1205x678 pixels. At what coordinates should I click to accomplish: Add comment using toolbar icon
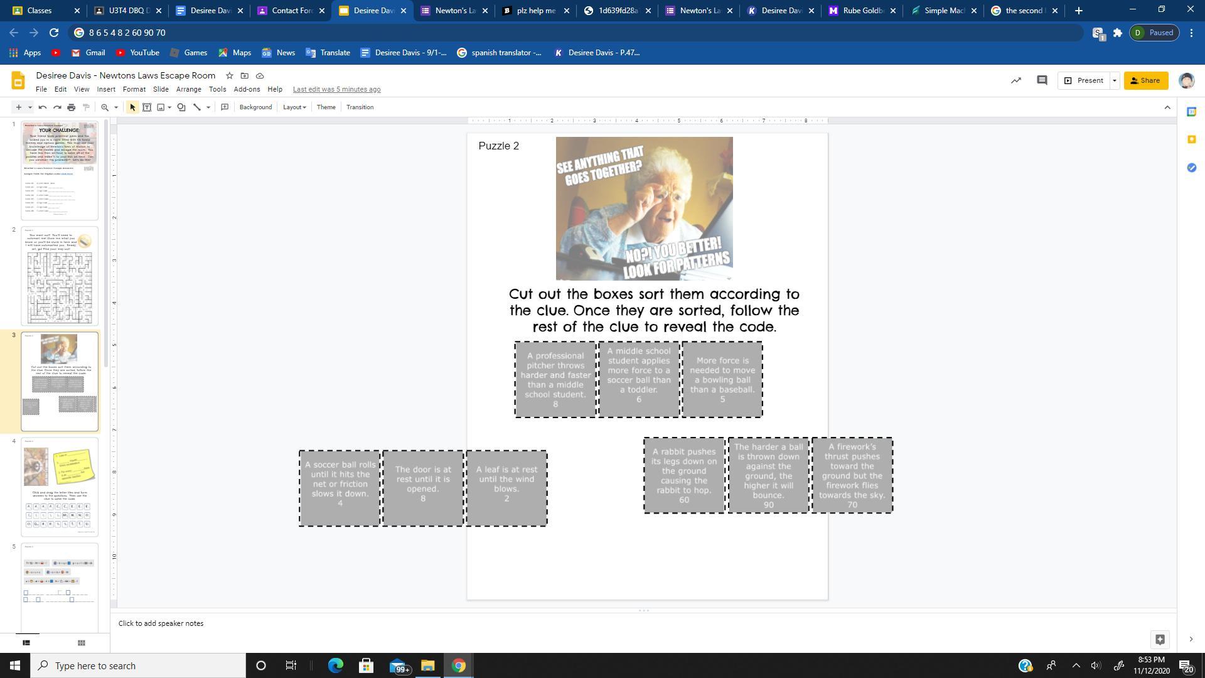pos(225,107)
